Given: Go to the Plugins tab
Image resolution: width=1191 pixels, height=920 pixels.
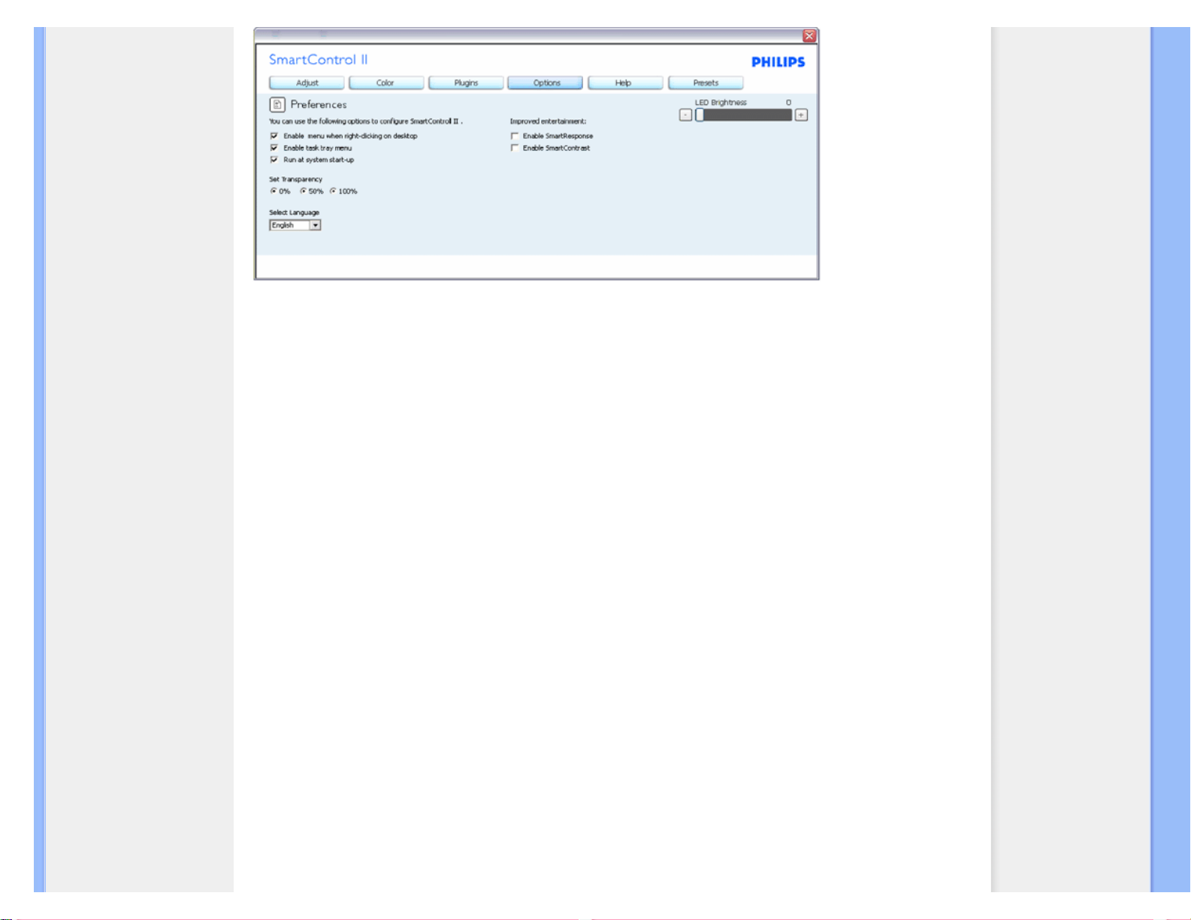Looking at the screenshot, I should (466, 83).
